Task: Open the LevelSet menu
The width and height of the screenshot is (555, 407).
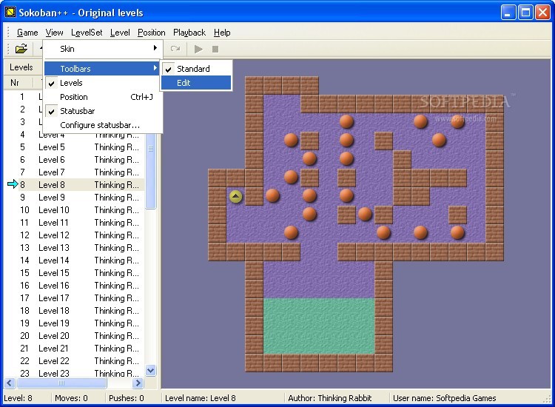Action: point(87,33)
